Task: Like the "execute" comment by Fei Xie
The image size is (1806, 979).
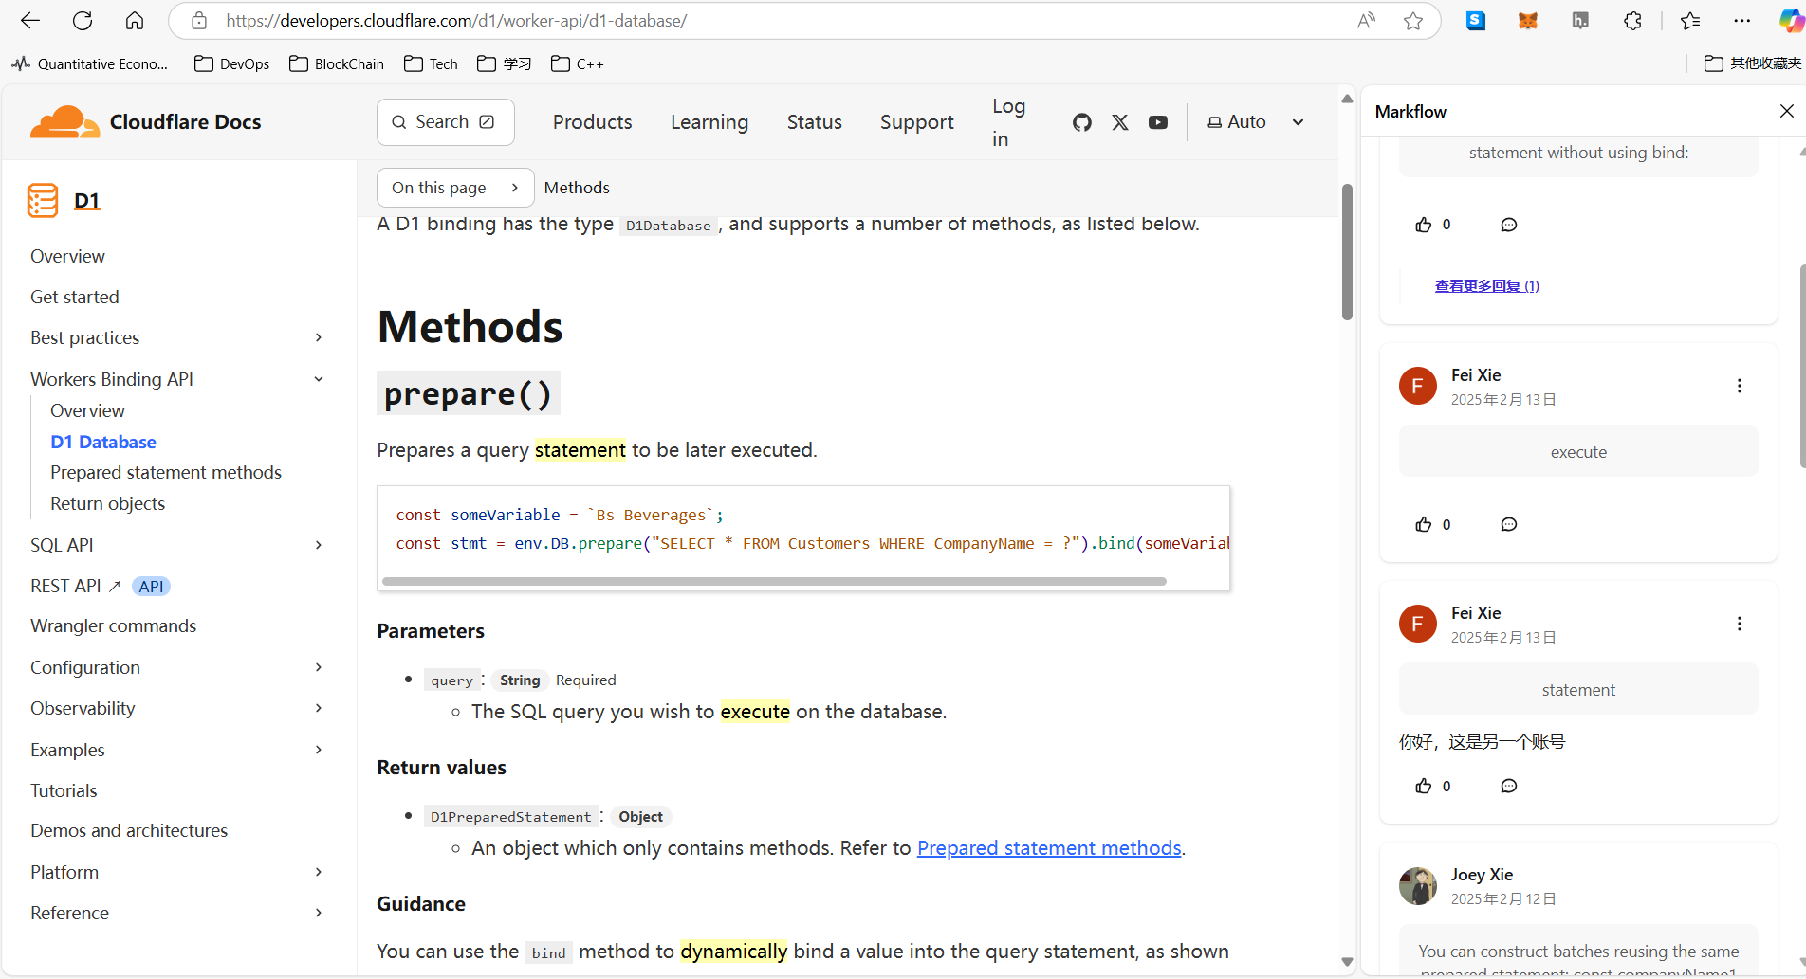Action: (x=1424, y=525)
